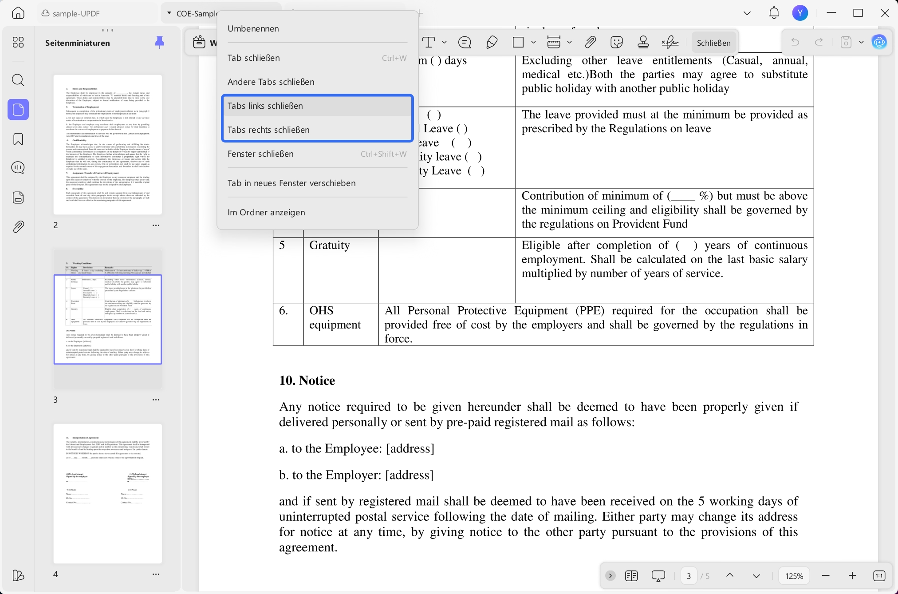Click the save icon in toolbar

846,43
